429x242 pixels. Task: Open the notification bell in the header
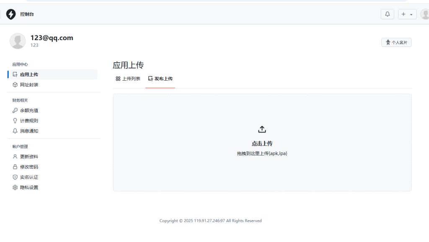(x=387, y=14)
